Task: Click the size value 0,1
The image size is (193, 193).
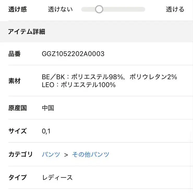Action: click(46, 131)
